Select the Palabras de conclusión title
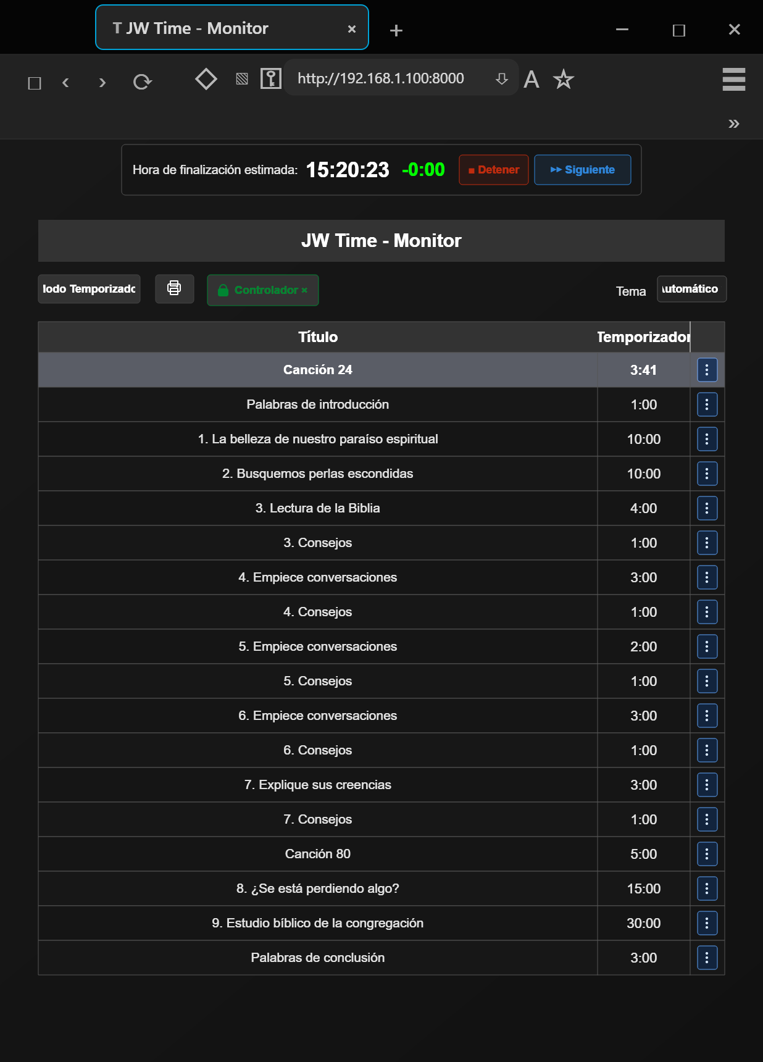The height and width of the screenshot is (1062, 763). tap(318, 958)
